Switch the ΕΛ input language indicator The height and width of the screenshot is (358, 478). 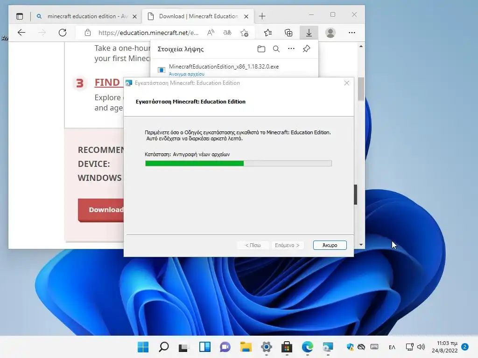tap(392, 347)
